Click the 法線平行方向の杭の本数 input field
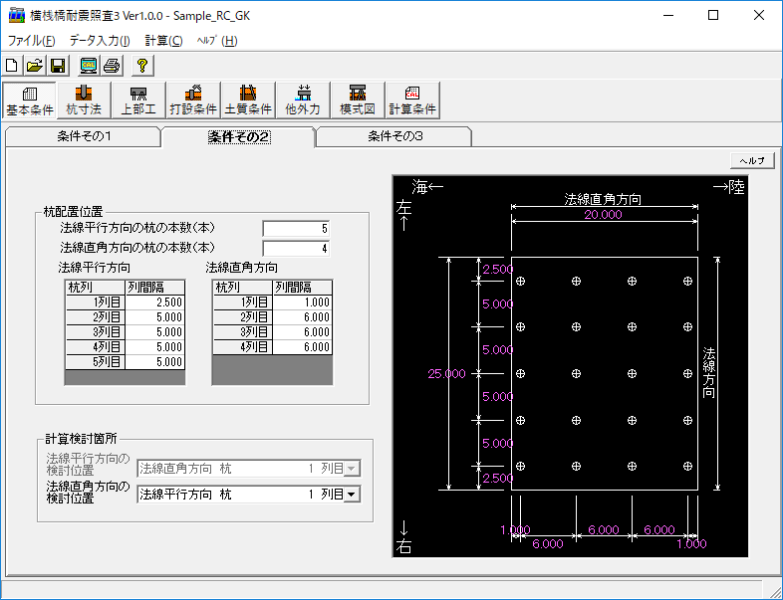The image size is (783, 600). pyautogui.click(x=296, y=229)
